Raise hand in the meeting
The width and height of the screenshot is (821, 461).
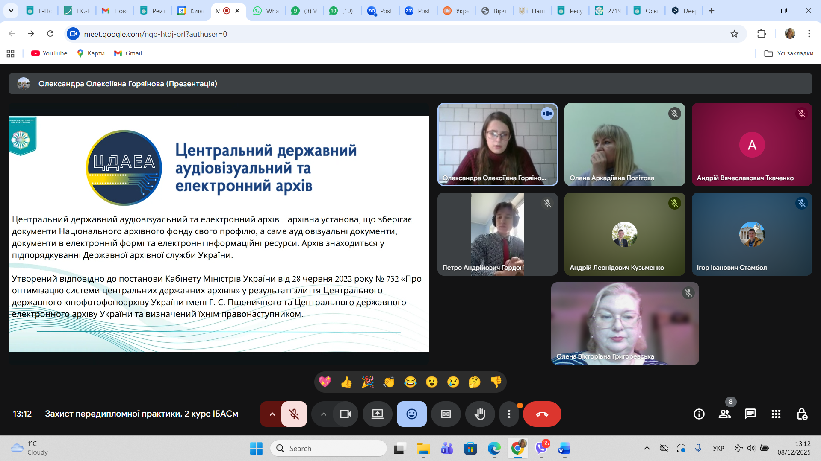pyautogui.click(x=480, y=414)
